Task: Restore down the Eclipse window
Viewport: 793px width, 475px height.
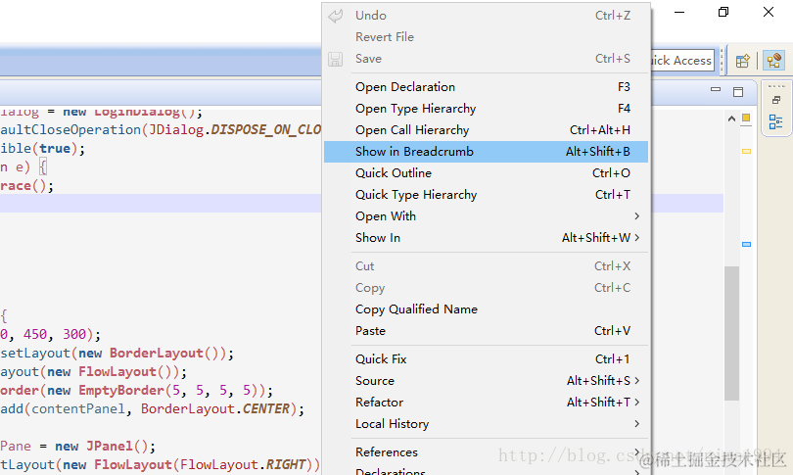Action: (x=723, y=12)
